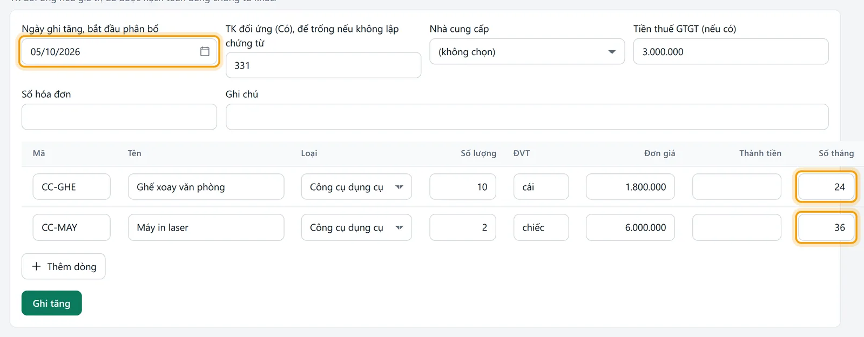Click unit price field 1.800.000
Image resolution: width=864 pixels, height=337 pixels.
pos(630,186)
